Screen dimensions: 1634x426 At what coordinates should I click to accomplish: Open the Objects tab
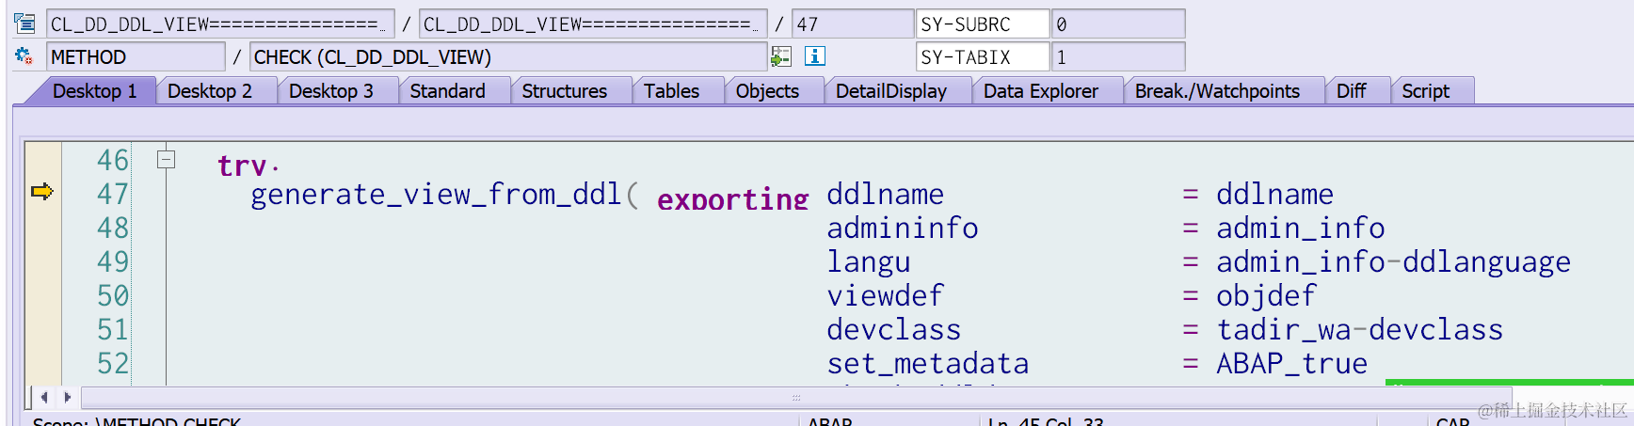[x=767, y=91]
